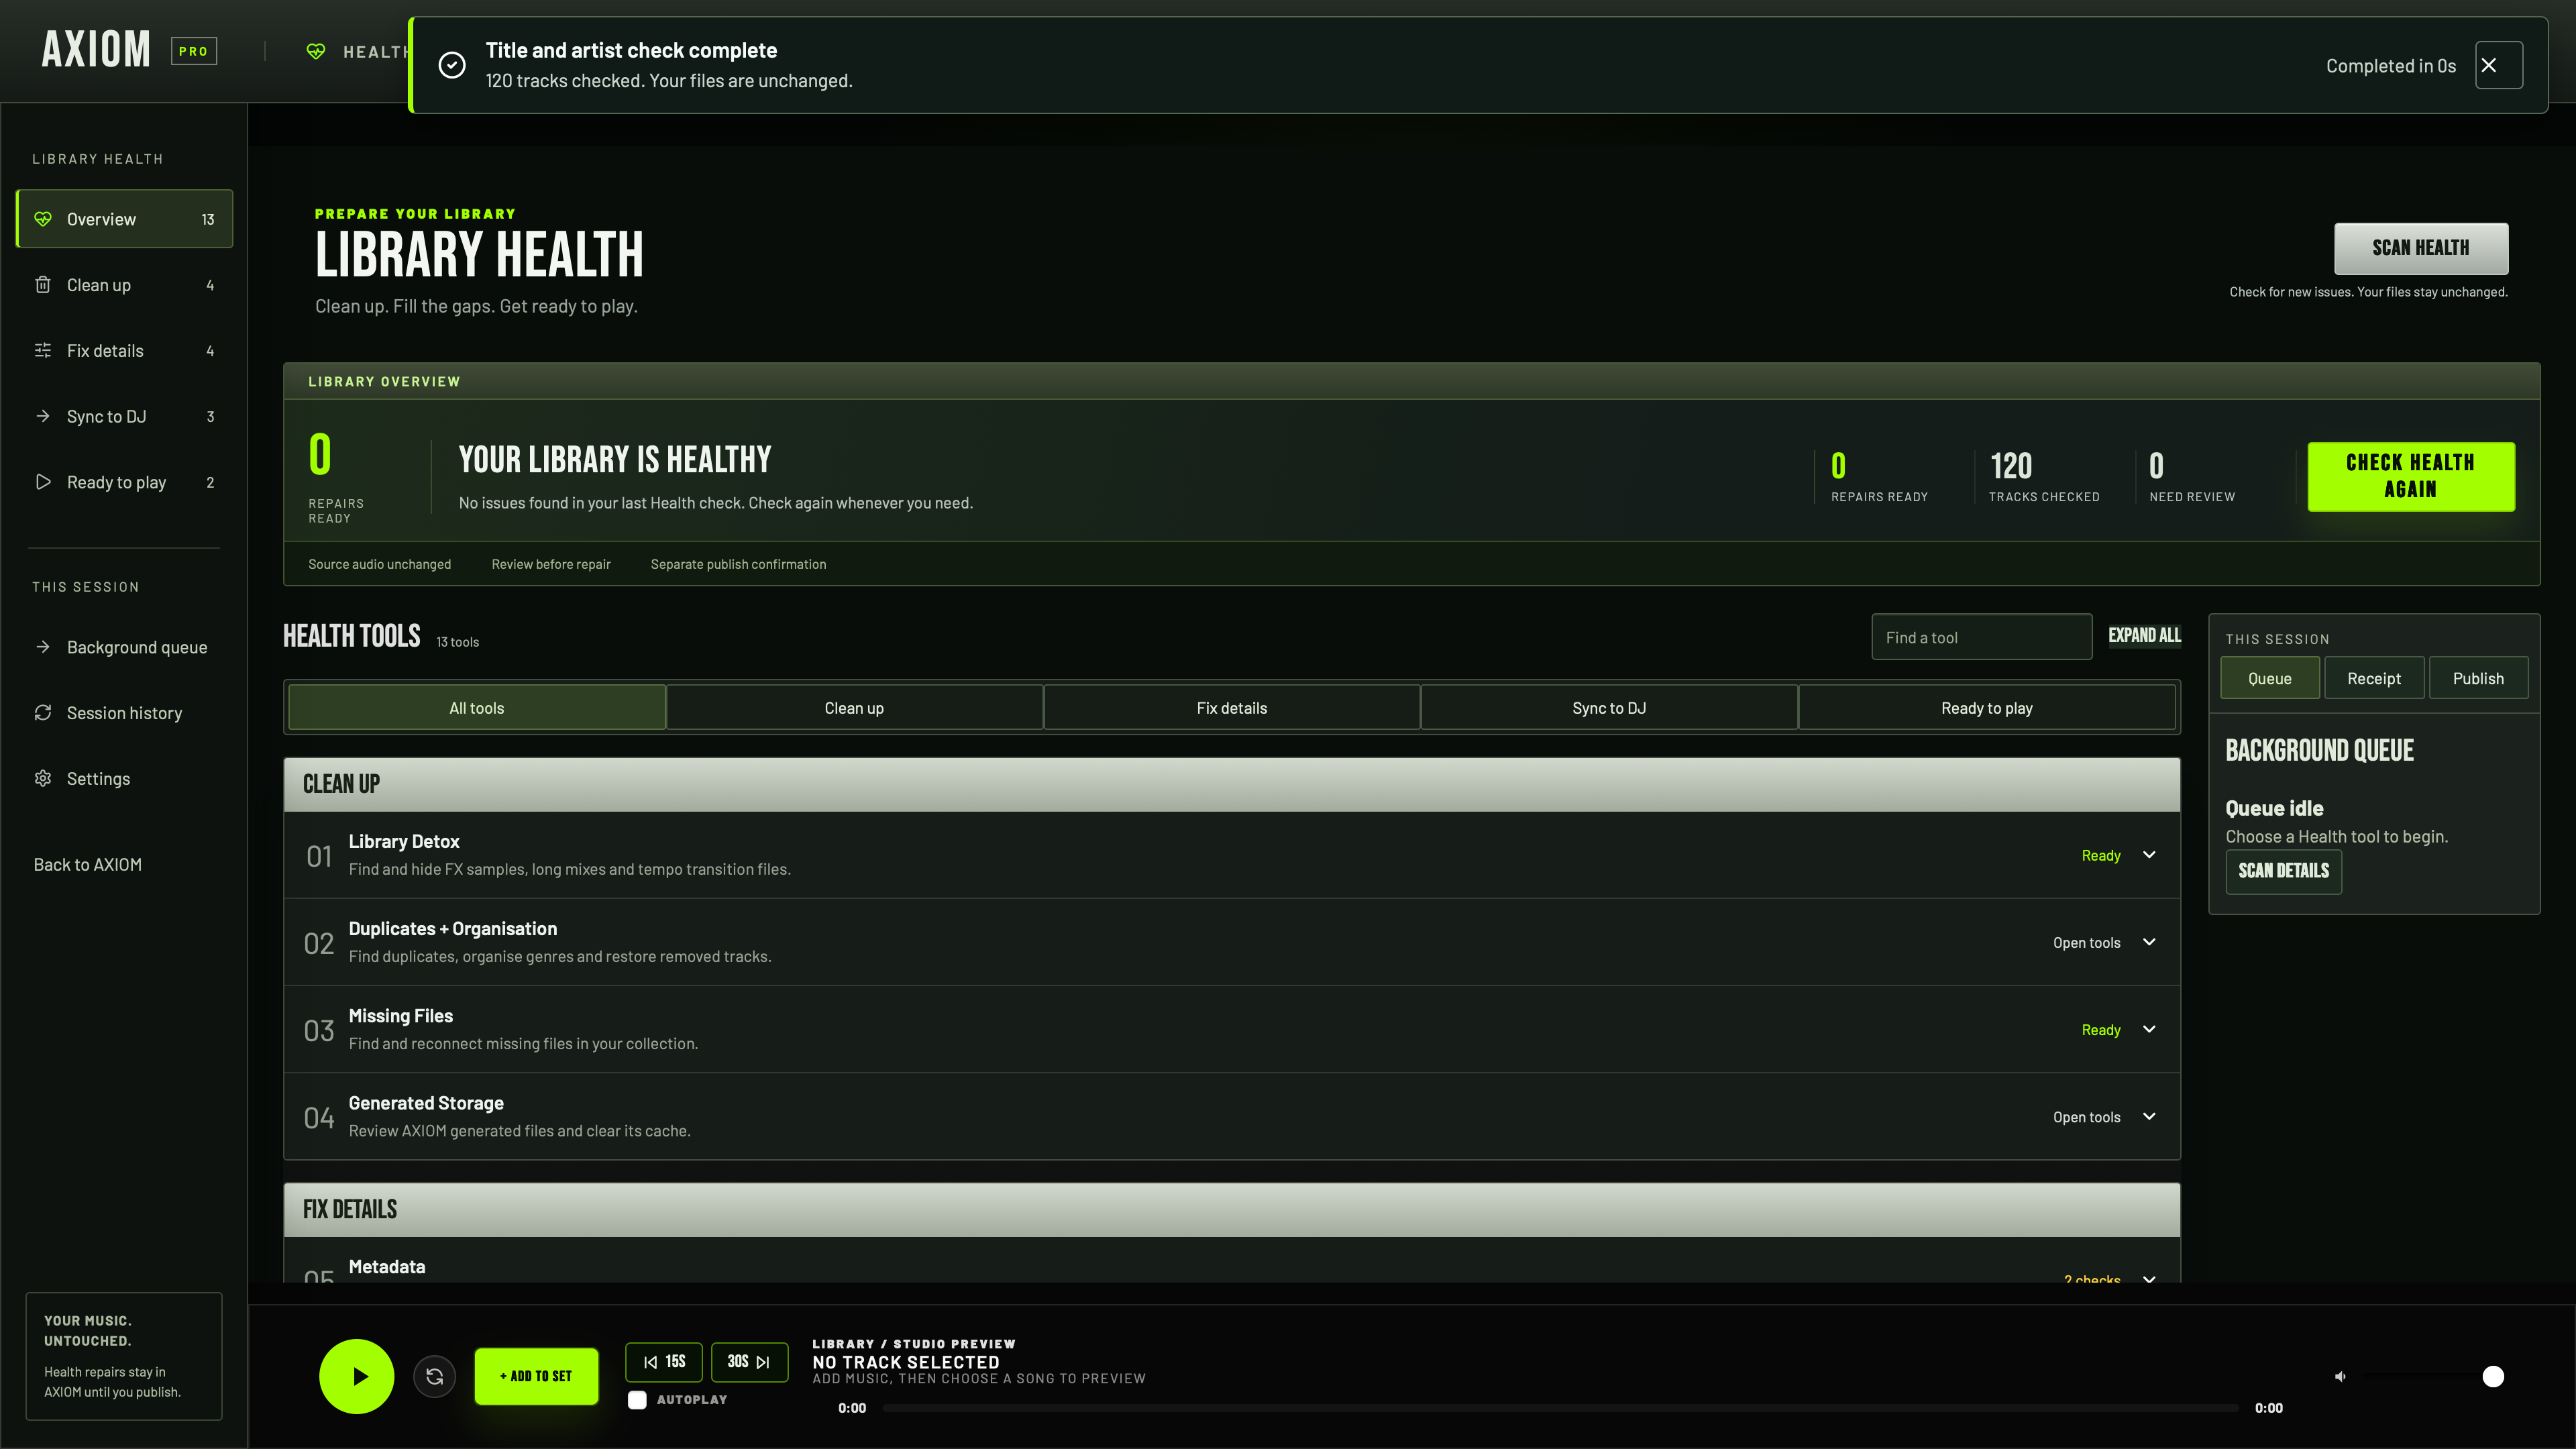This screenshot has width=2576, height=1449.
Task: Select the All tools tab
Action: 477,708
